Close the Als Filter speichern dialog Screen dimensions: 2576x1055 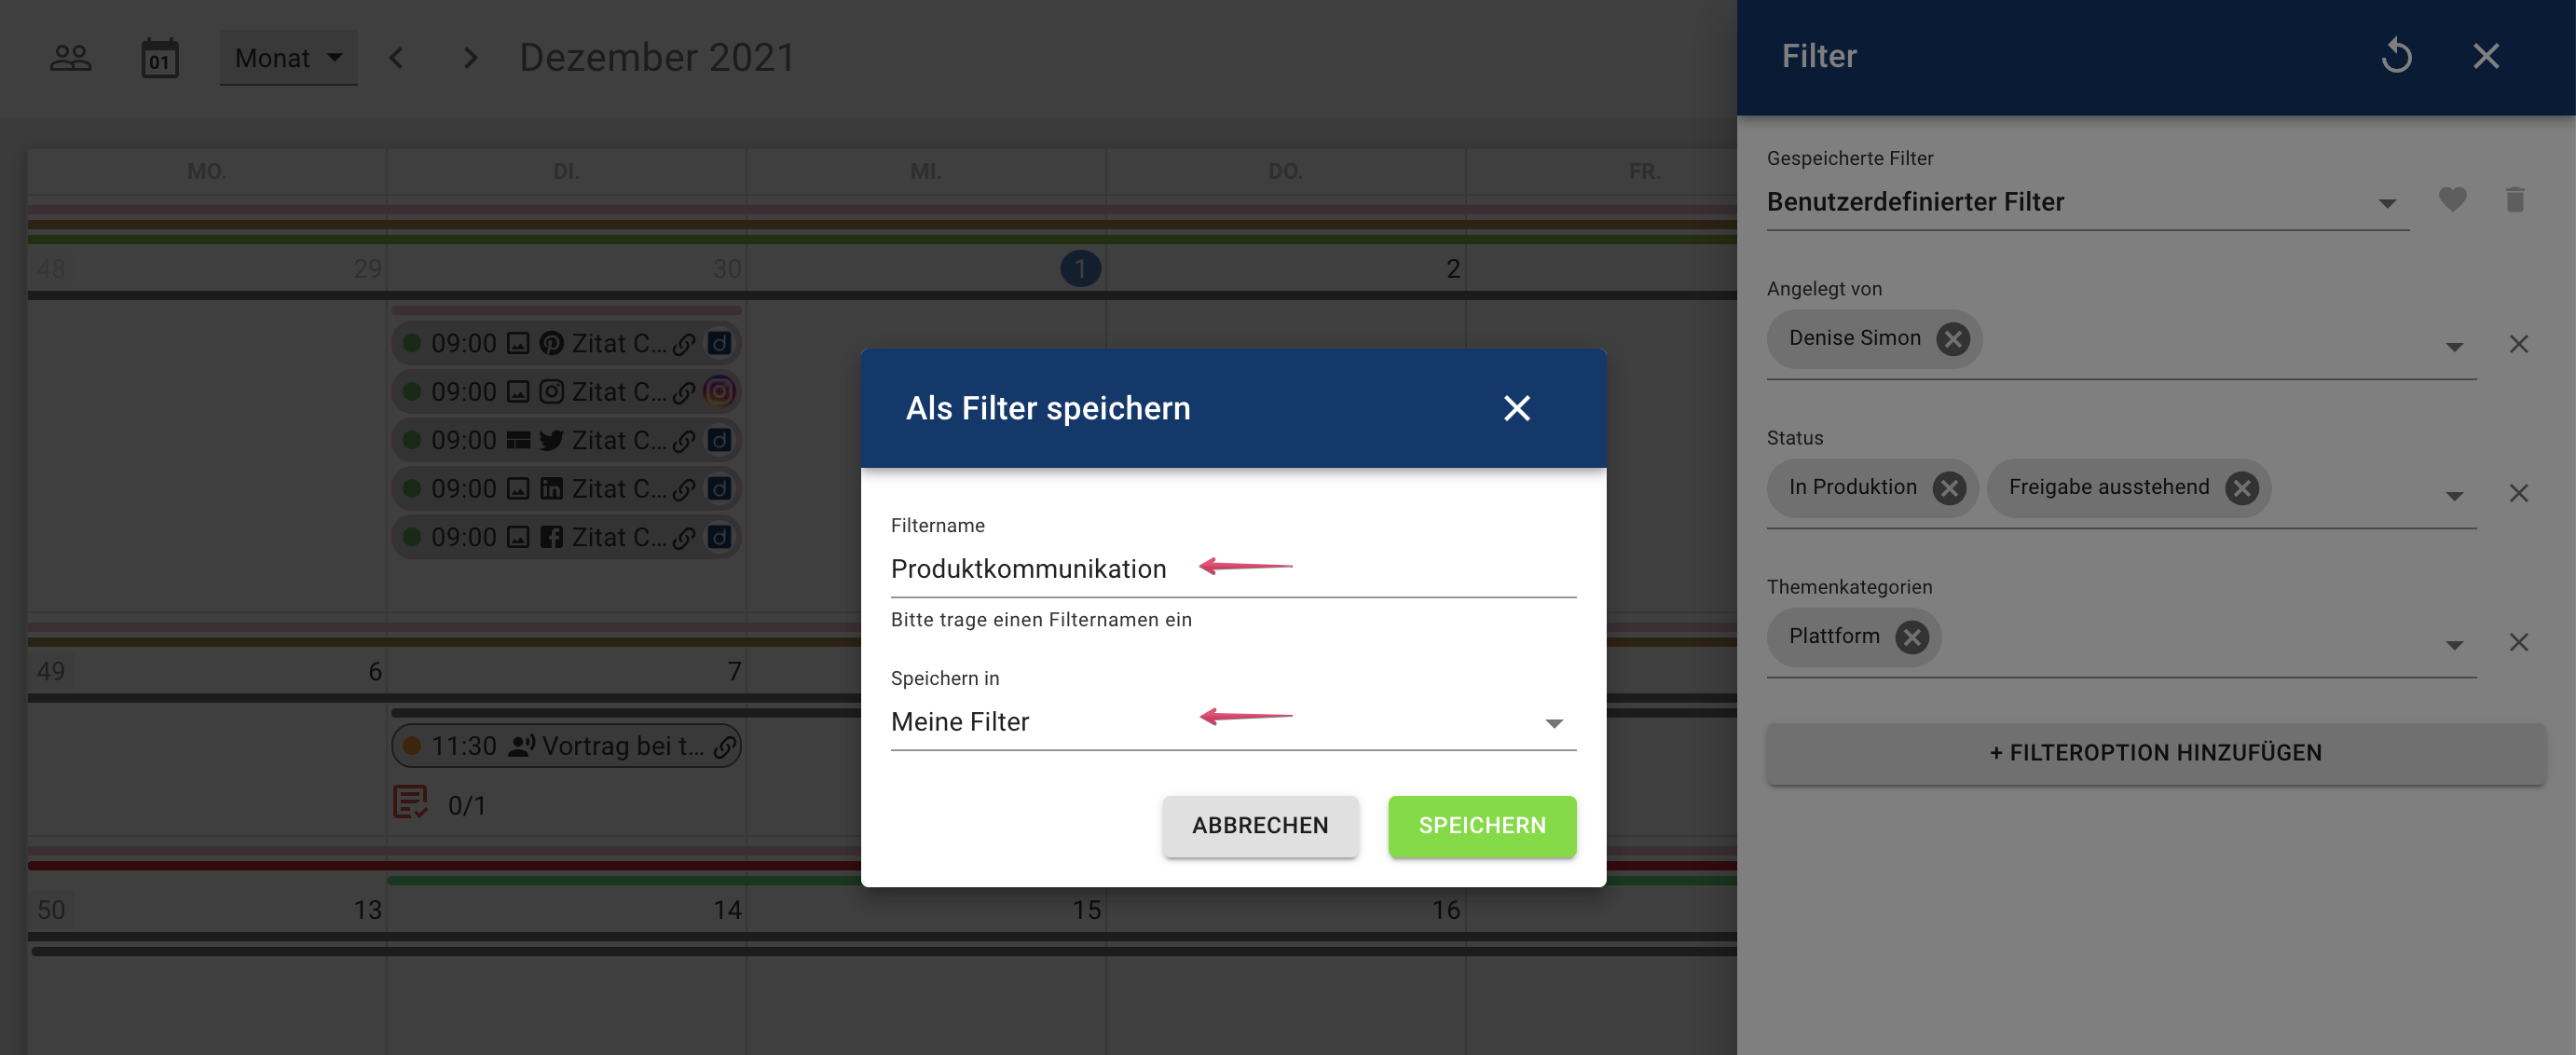tap(1517, 408)
